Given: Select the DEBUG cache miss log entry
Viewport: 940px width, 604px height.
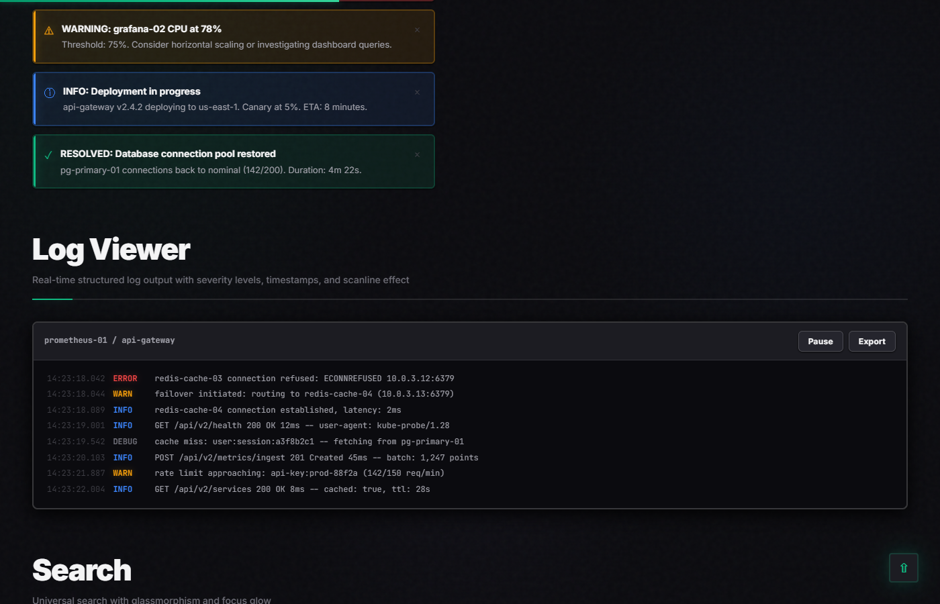Looking at the screenshot, I should point(309,442).
